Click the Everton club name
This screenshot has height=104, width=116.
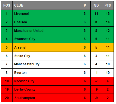20,73
